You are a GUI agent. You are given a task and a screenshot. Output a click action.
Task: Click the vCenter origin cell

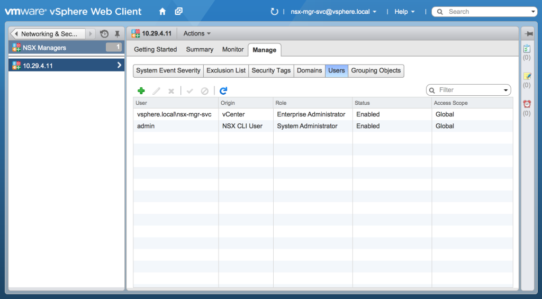tap(246, 114)
